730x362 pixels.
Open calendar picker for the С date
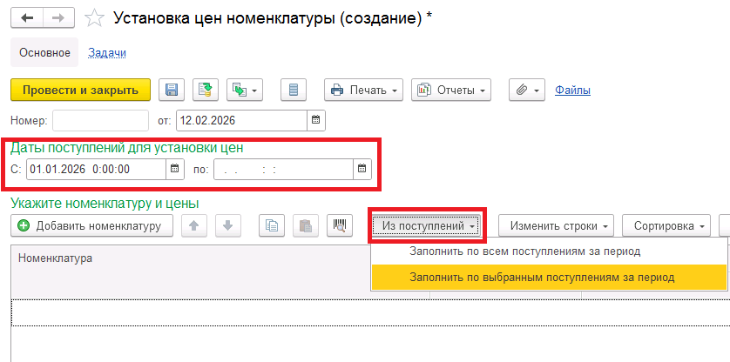[x=175, y=170]
